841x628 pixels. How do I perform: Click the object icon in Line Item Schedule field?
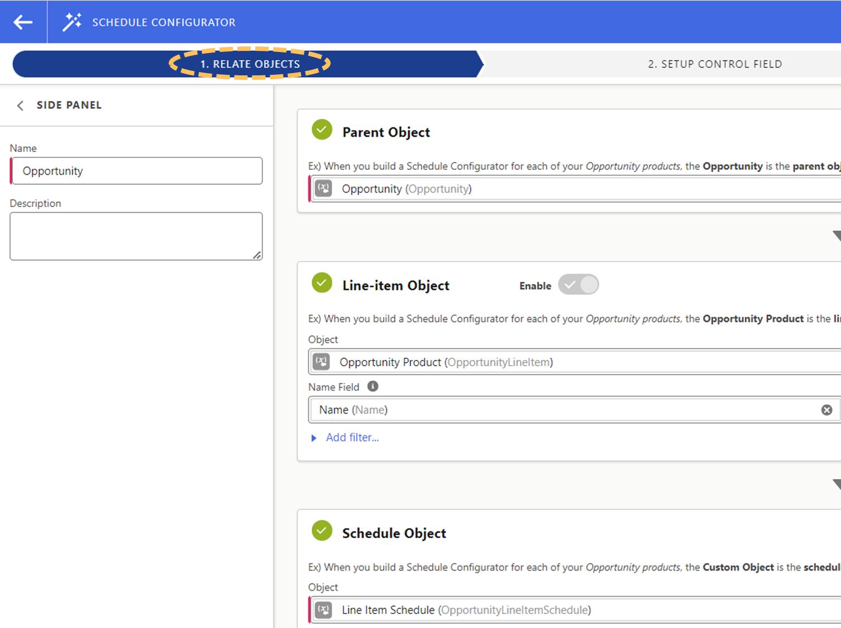324,610
